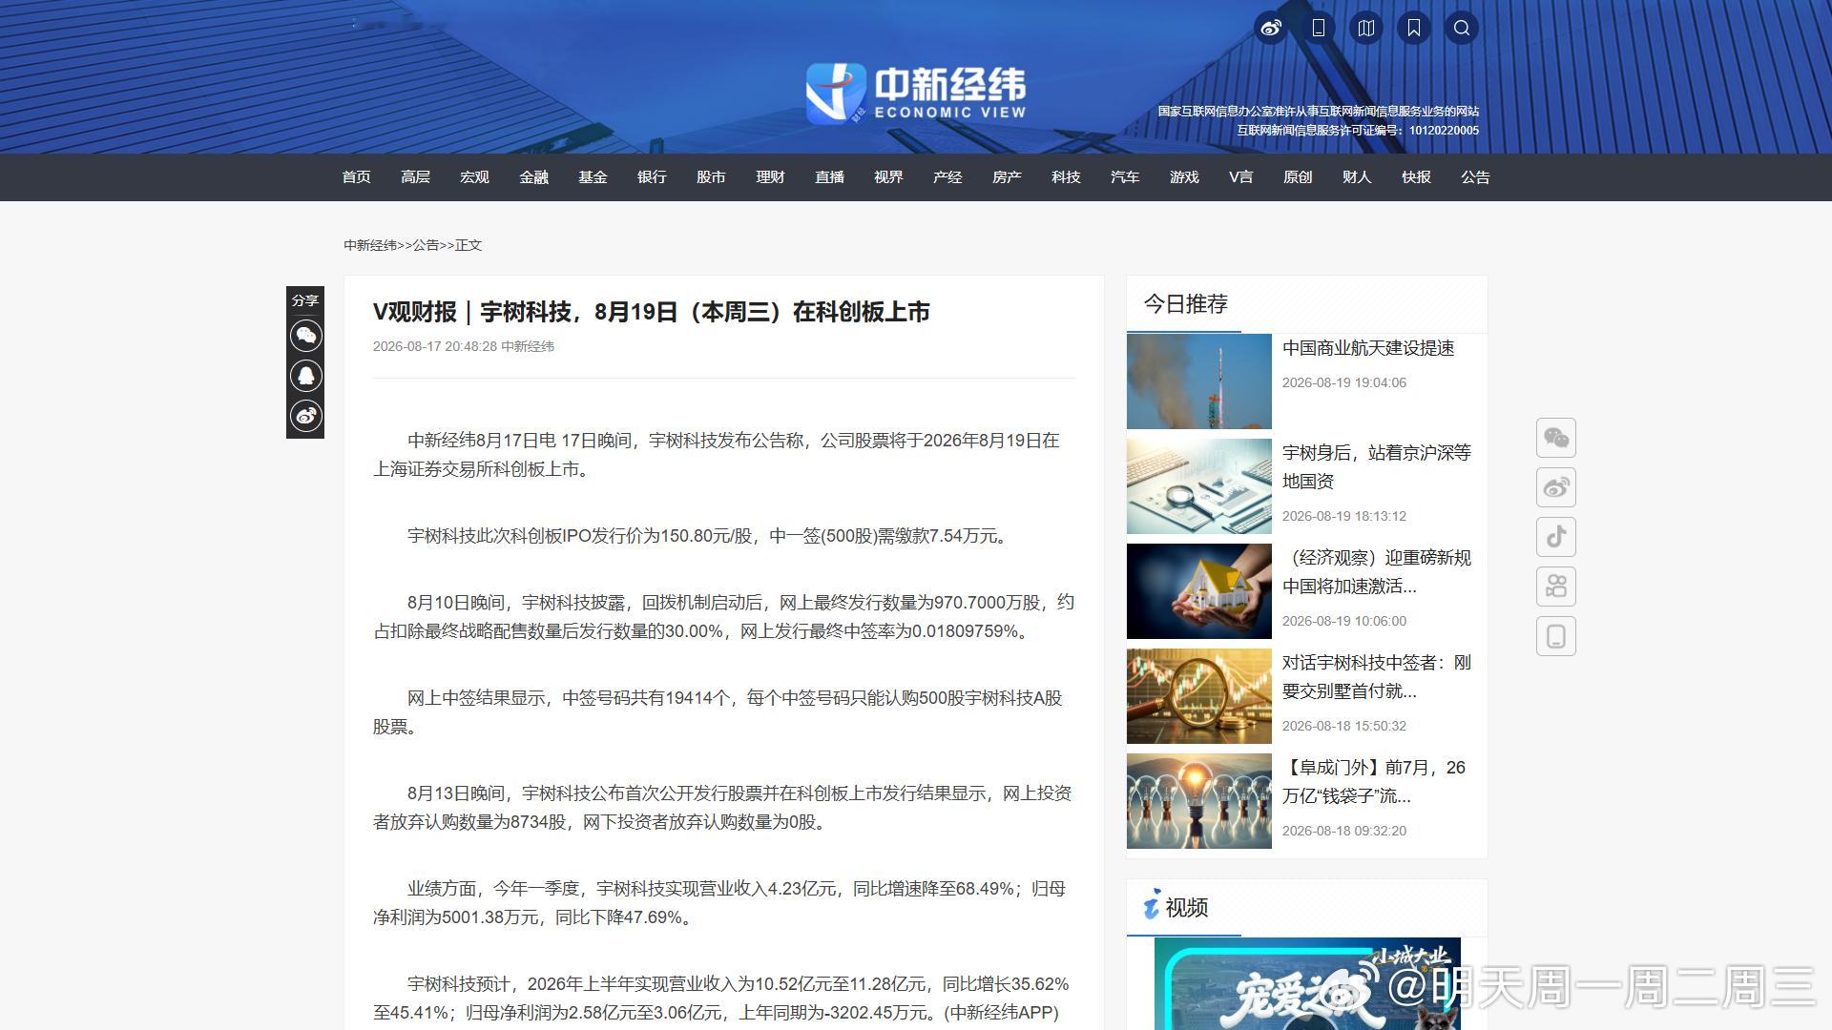Screen dimensions: 1832x1030
Task: Click the paragraph mentioning 发行价为150.80元/股
Action: [707, 536]
